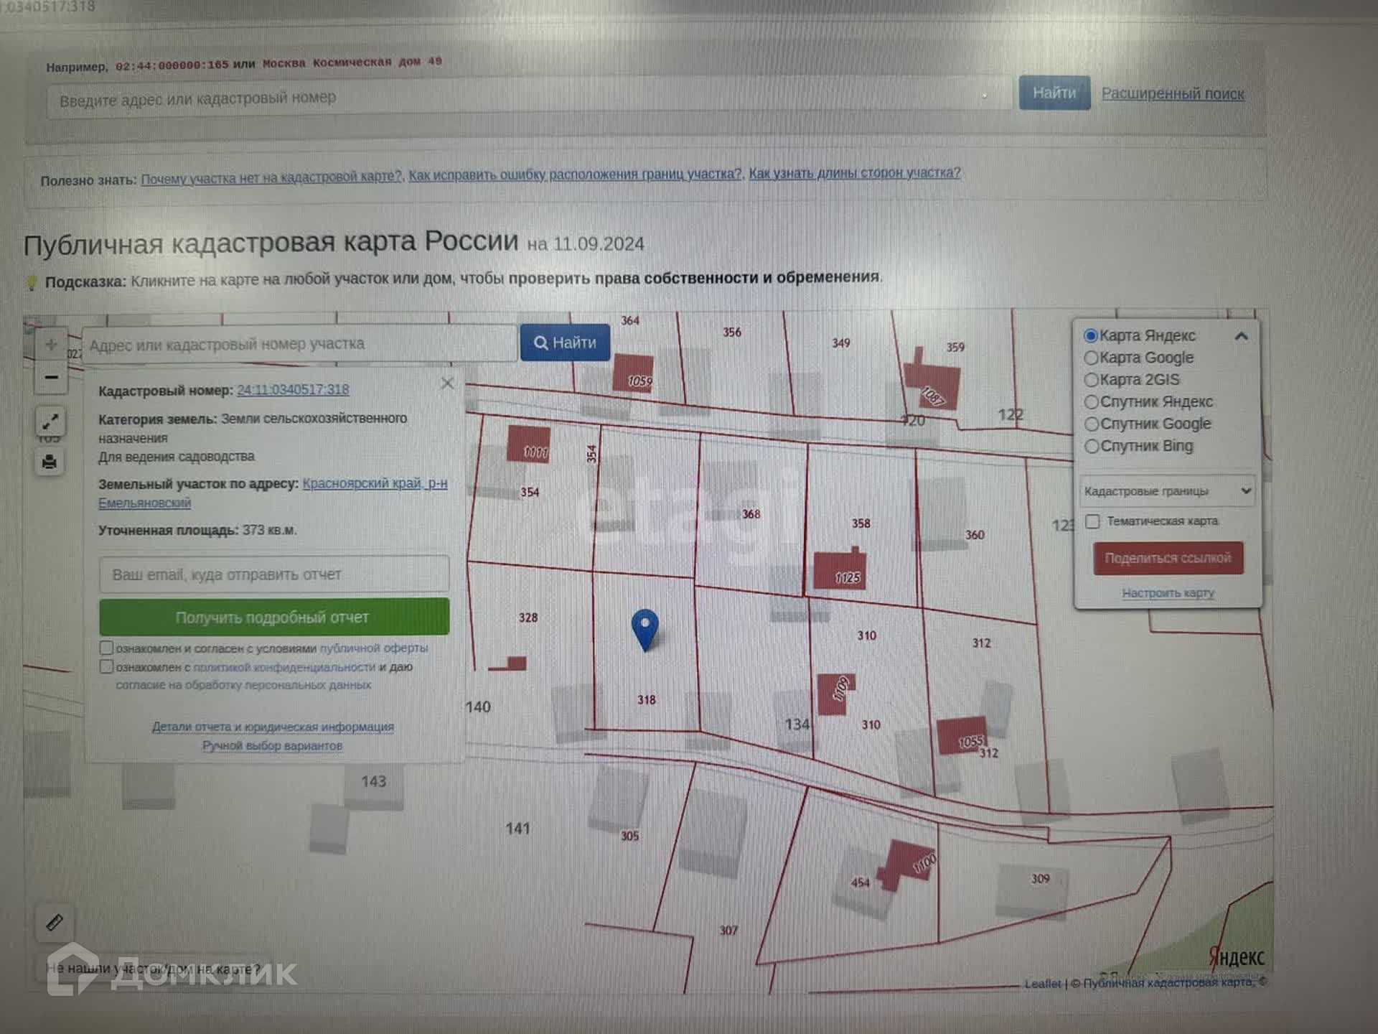Click Поделиться ссылкой red button
1378x1034 pixels.
tap(1168, 558)
